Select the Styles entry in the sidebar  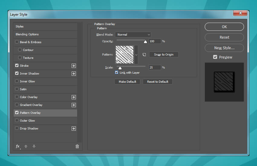click(20, 27)
